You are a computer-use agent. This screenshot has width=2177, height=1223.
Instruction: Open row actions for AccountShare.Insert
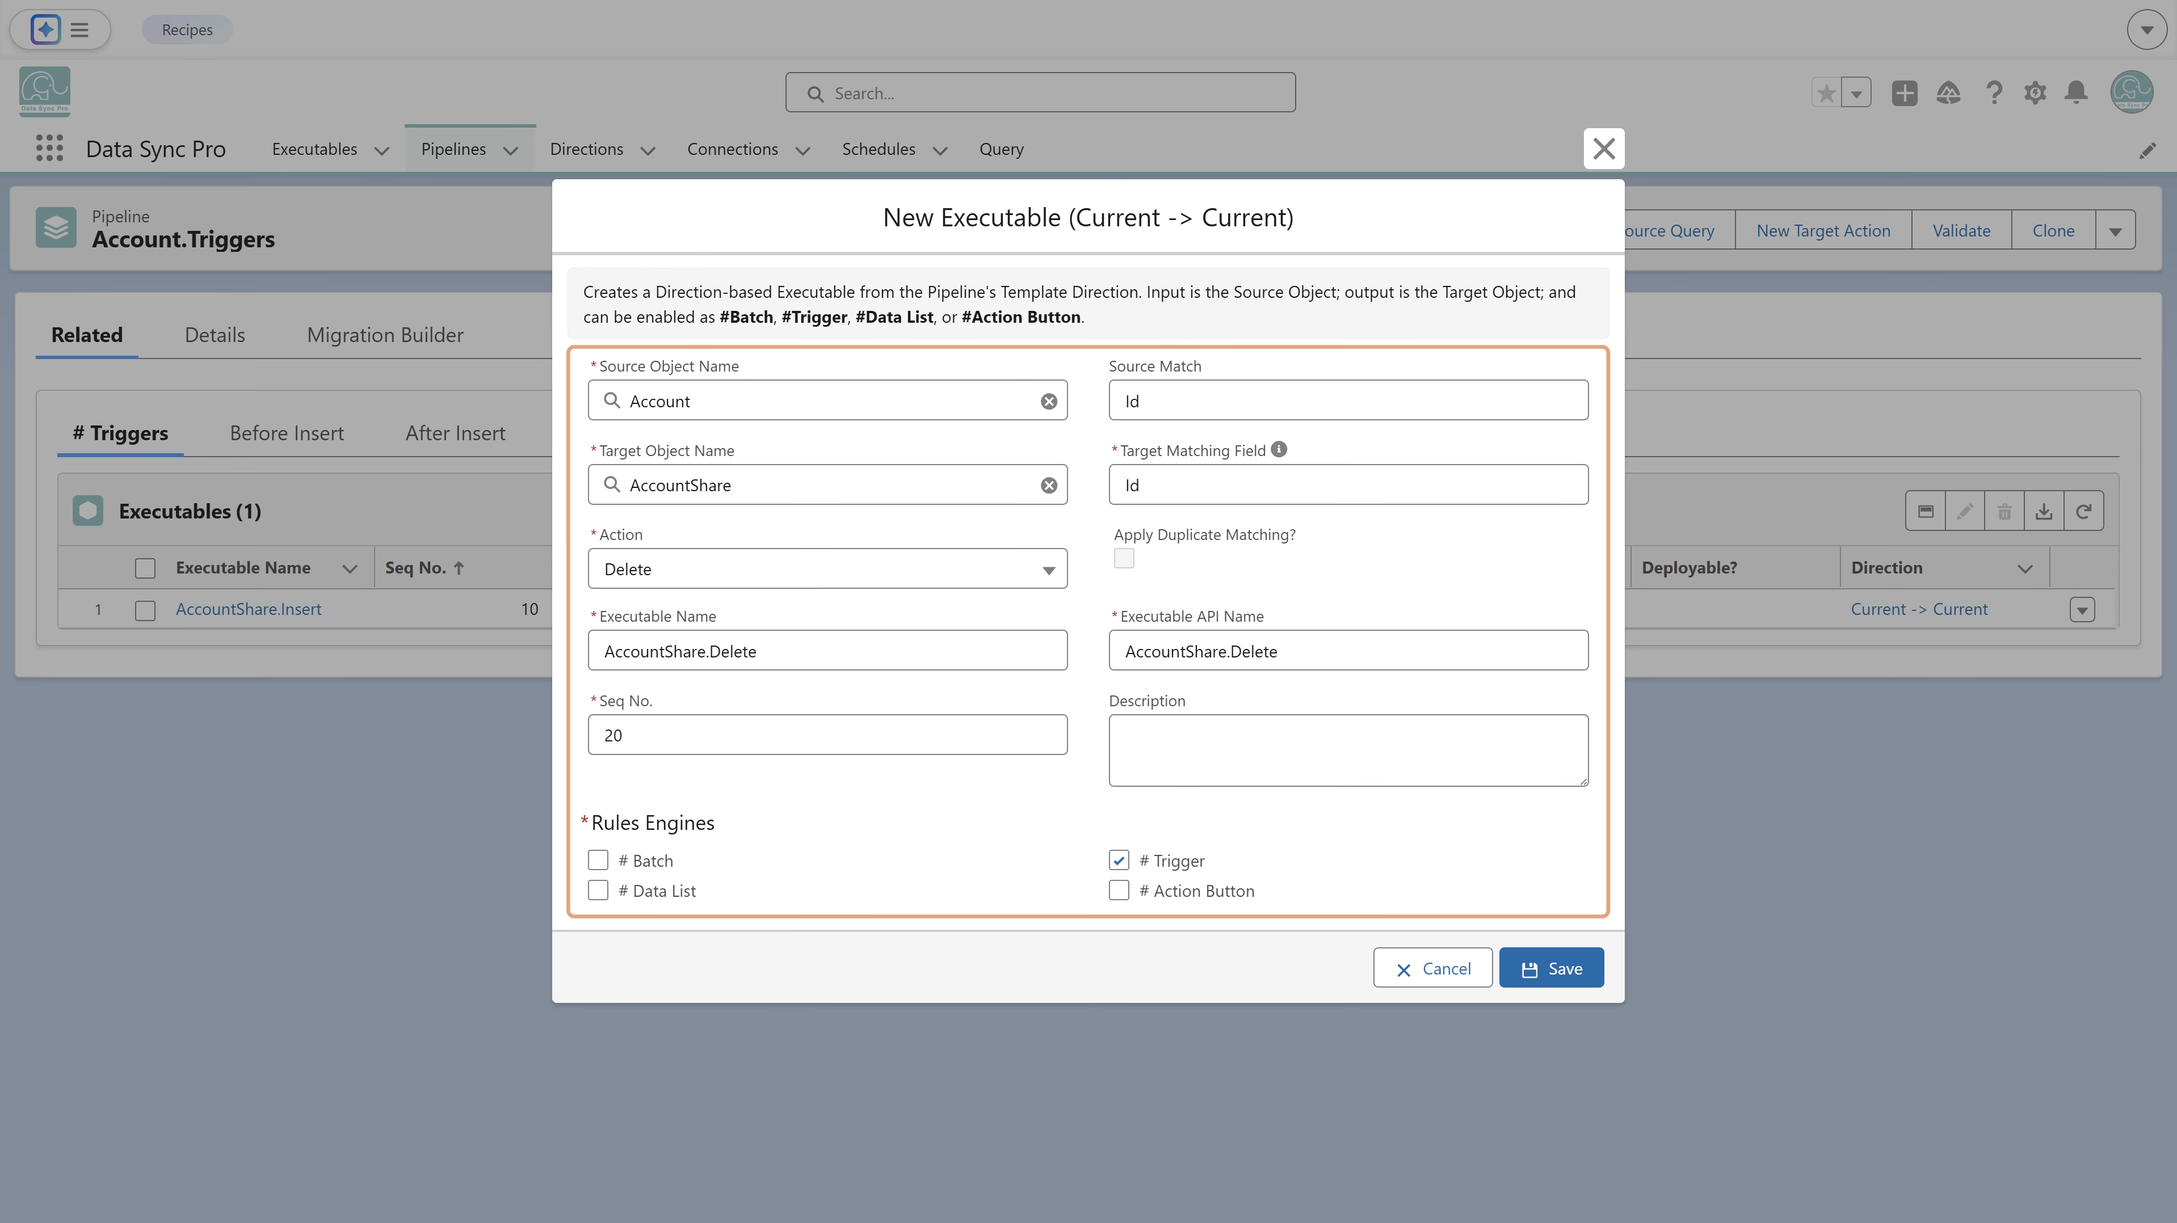pos(2082,610)
